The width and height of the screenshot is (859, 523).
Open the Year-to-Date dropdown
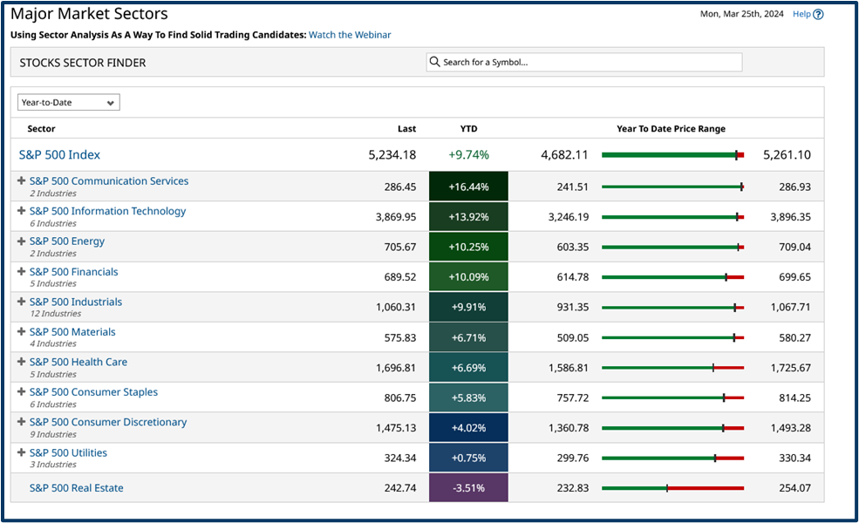tap(68, 102)
